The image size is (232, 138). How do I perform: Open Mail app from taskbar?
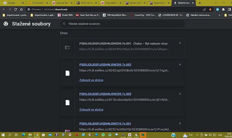(50, 135)
